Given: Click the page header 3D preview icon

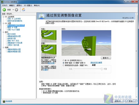Looking at the screenshot, I should tap(41, 16).
